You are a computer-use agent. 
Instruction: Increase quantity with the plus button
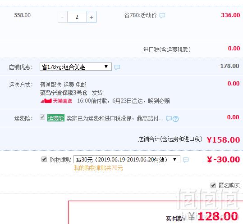point(92,17)
